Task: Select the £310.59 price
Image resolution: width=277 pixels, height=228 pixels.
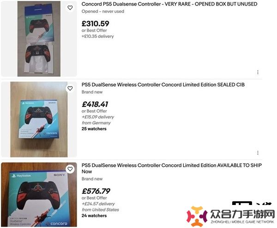Action: point(96,23)
